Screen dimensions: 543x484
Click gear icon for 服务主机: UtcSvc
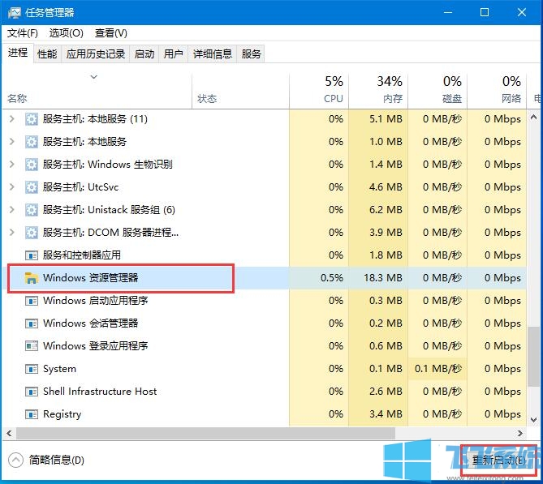click(32, 187)
